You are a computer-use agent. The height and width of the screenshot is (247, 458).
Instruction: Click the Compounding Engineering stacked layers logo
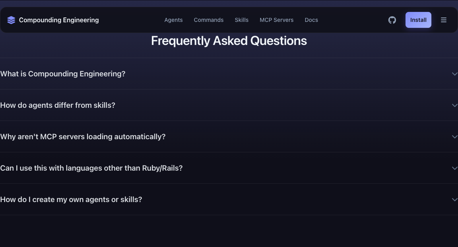(x=11, y=20)
